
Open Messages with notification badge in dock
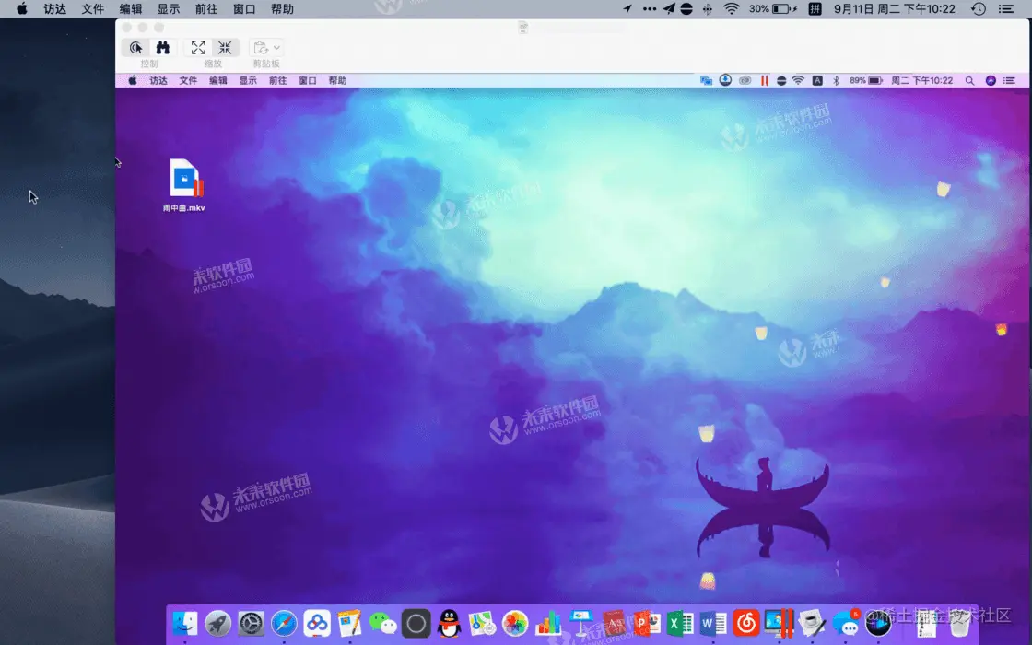846,623
